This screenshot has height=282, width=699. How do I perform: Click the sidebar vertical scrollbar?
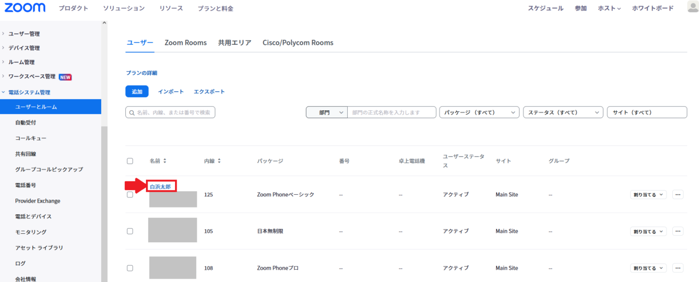103,204
